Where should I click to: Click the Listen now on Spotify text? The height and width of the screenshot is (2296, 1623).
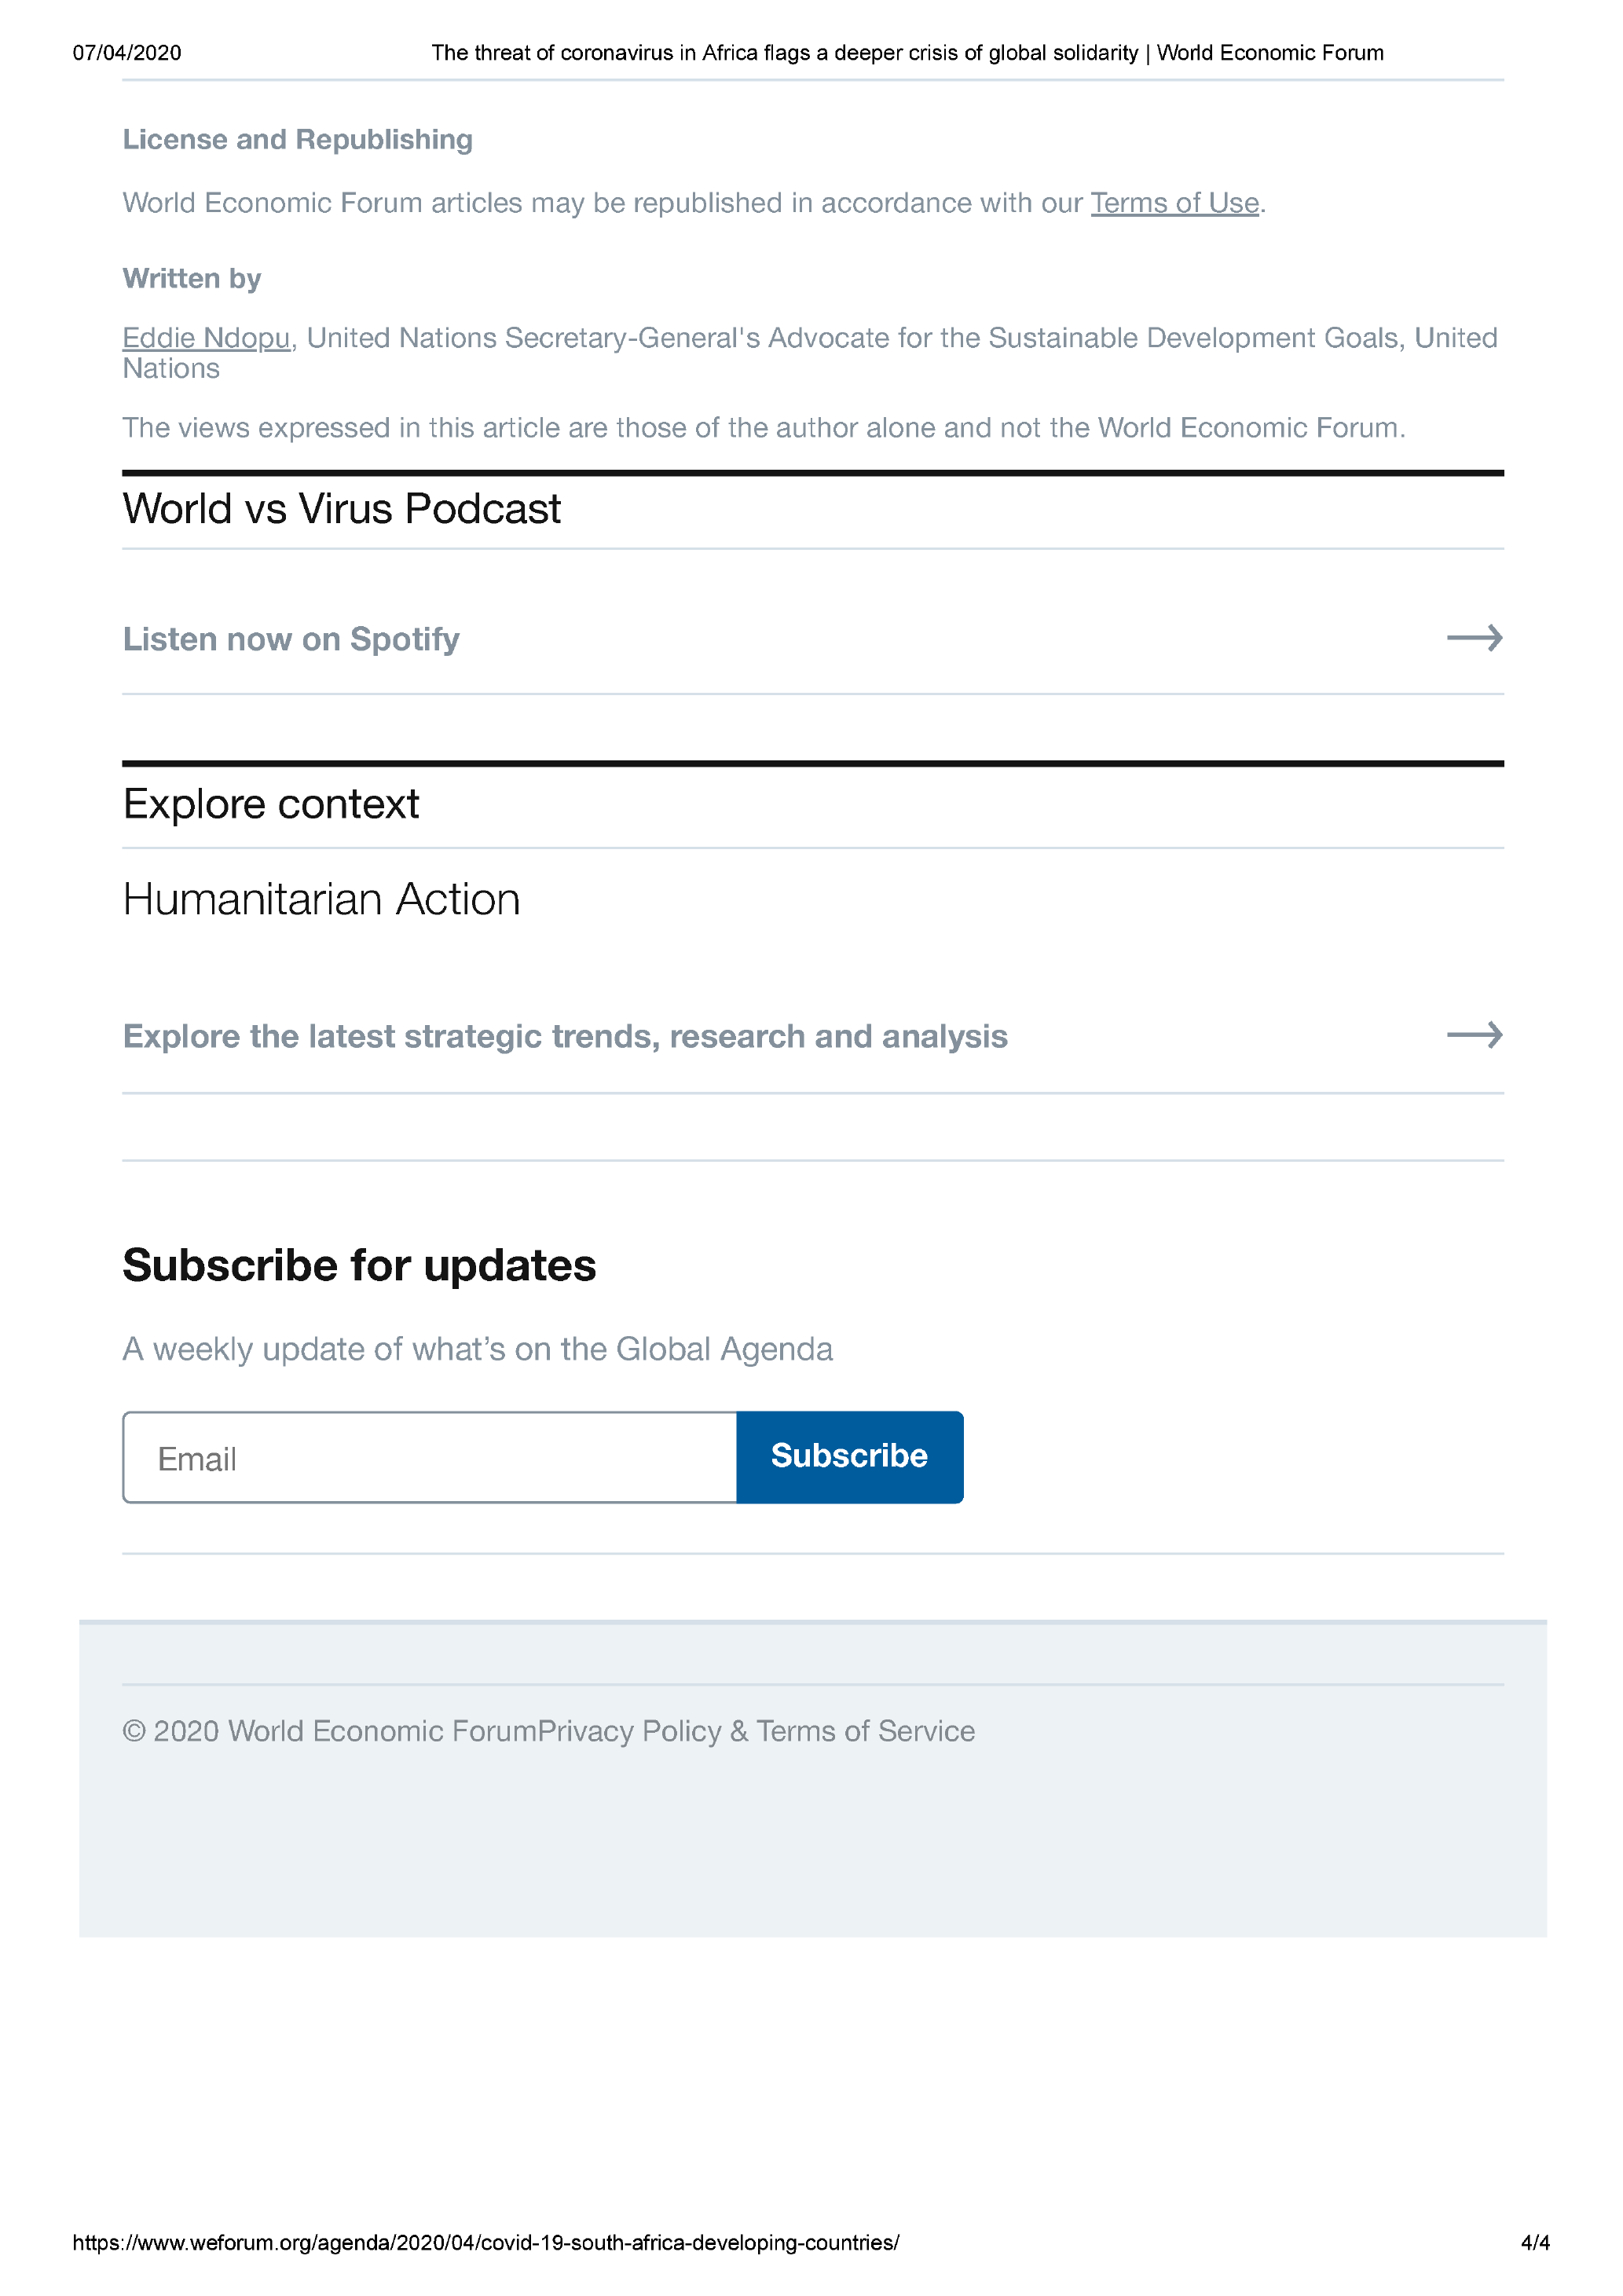[x=291, y=639]
